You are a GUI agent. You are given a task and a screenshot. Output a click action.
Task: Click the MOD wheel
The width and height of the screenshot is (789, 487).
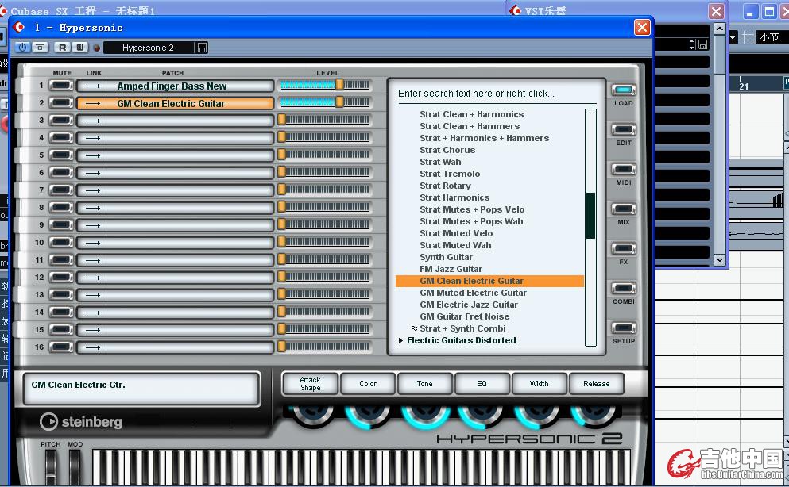pos(75,467)
